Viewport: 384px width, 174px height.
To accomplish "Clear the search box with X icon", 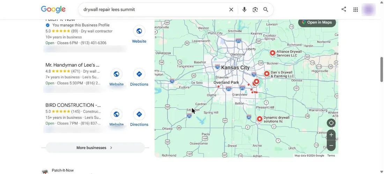I will (x=231, y=9).
